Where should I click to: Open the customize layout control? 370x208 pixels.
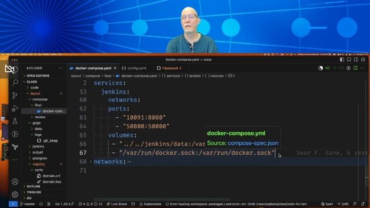pos(363,60)
